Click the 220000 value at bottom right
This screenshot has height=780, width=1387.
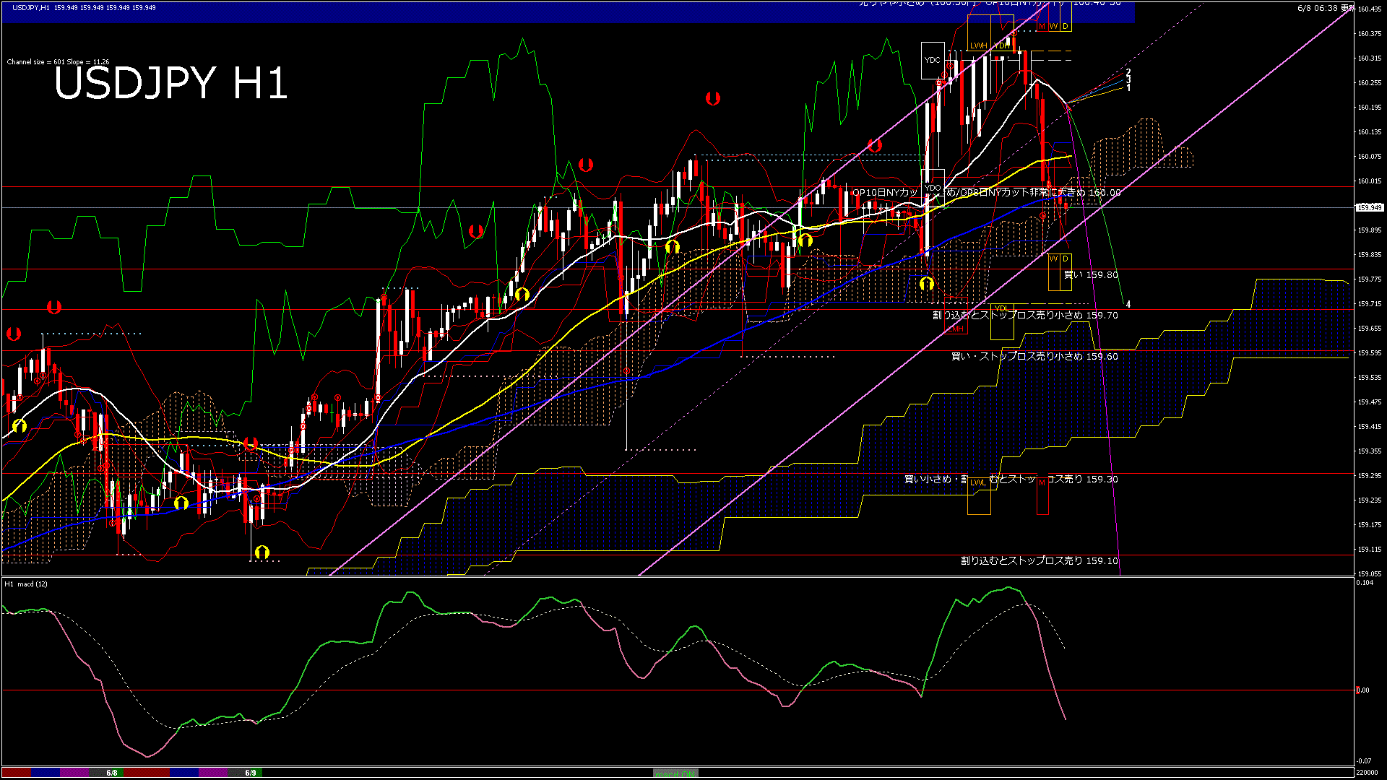pos(1367,773)
